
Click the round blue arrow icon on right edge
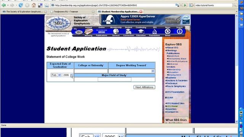click(x=241, y=109)
